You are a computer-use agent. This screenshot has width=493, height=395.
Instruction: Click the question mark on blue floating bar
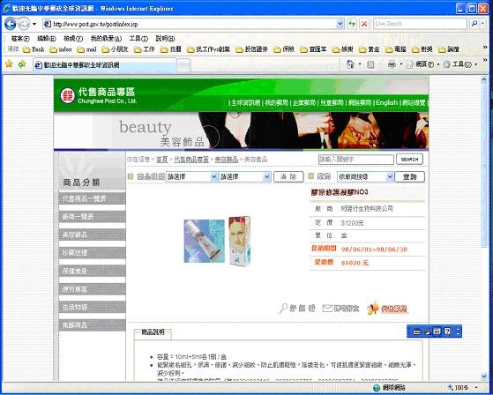pyautogui.click(x=447, y=332)
